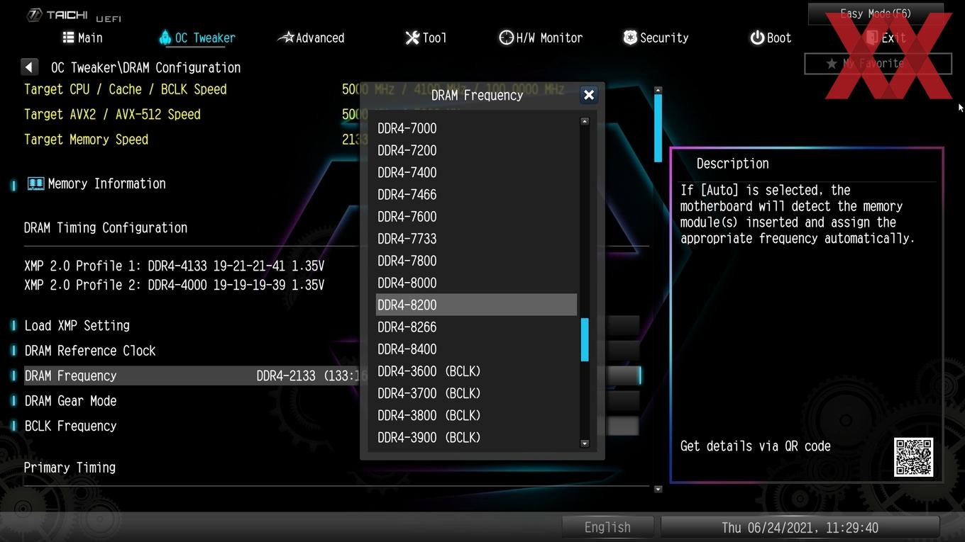Click Target CPU / Cache / BCLK Speed
Image resolution: width=965 pixels, height=542 pixels.
(x=126, y=89)
